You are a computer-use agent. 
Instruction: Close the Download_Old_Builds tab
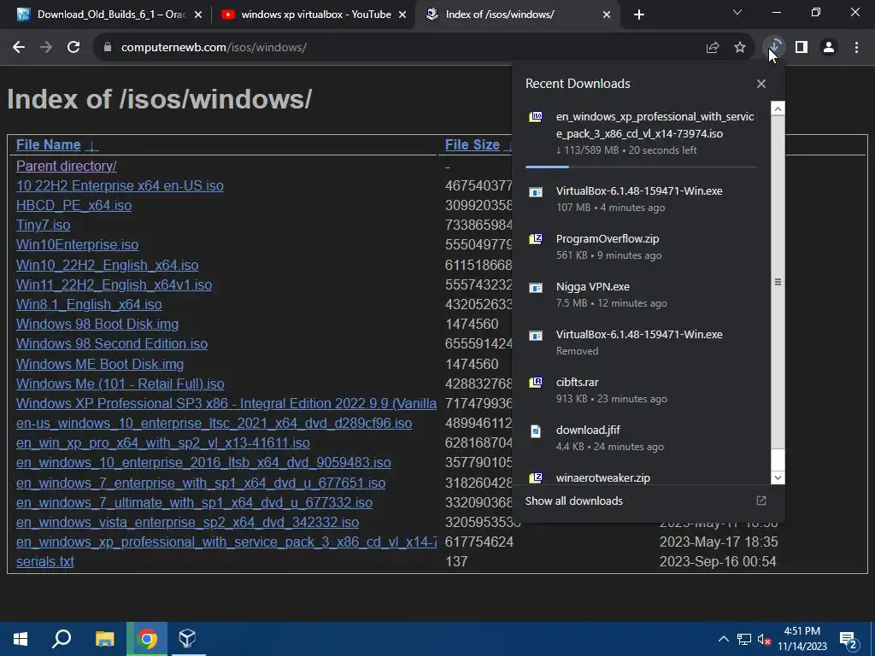pyautogui.click(x=198, y=15)
